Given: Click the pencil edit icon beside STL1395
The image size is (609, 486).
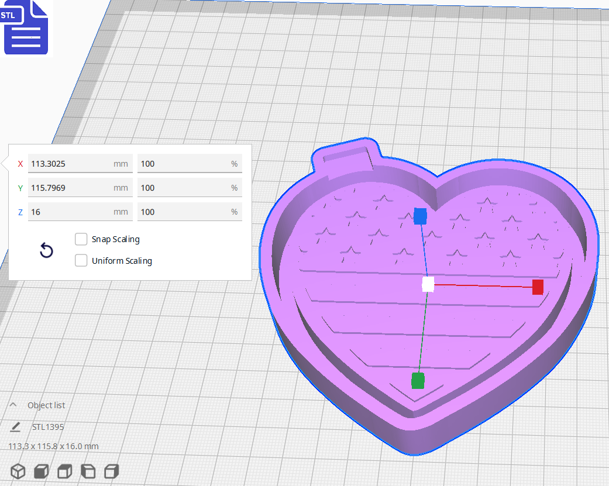Looking at the screenshot, I should [15, 427].
